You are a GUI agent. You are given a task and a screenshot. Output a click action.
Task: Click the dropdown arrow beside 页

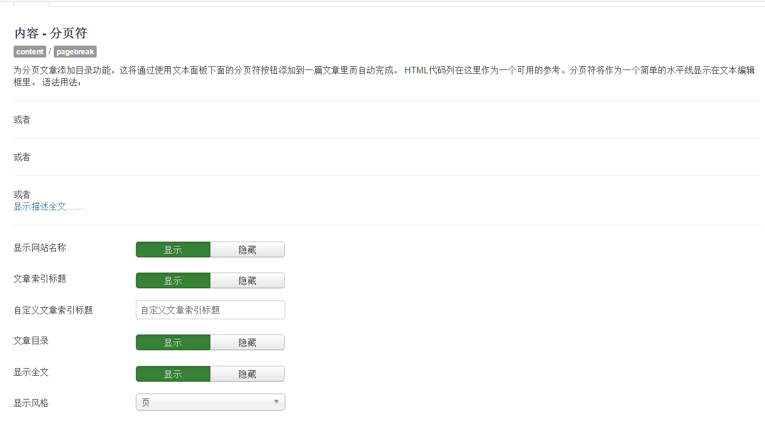(277, 402)
